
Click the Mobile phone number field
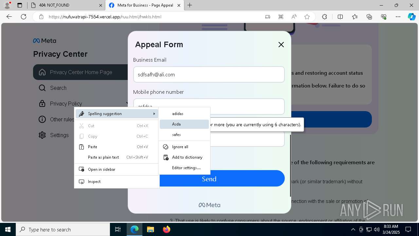[209, 107]
